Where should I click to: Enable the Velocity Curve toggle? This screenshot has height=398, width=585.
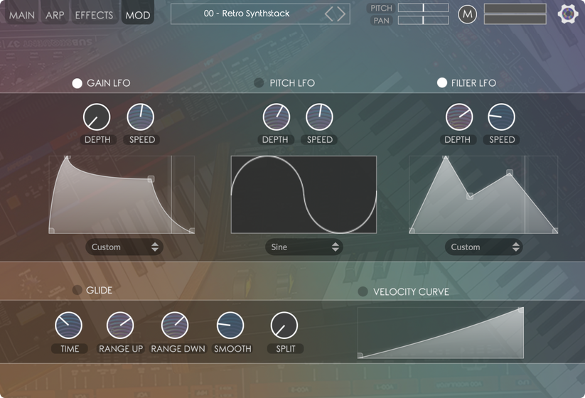(x=363, y=291)
